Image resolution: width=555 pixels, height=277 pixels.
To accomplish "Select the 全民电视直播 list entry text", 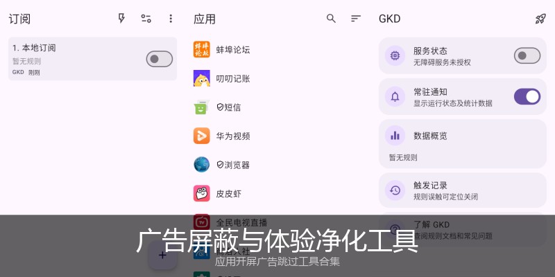I will click(241, 222).
